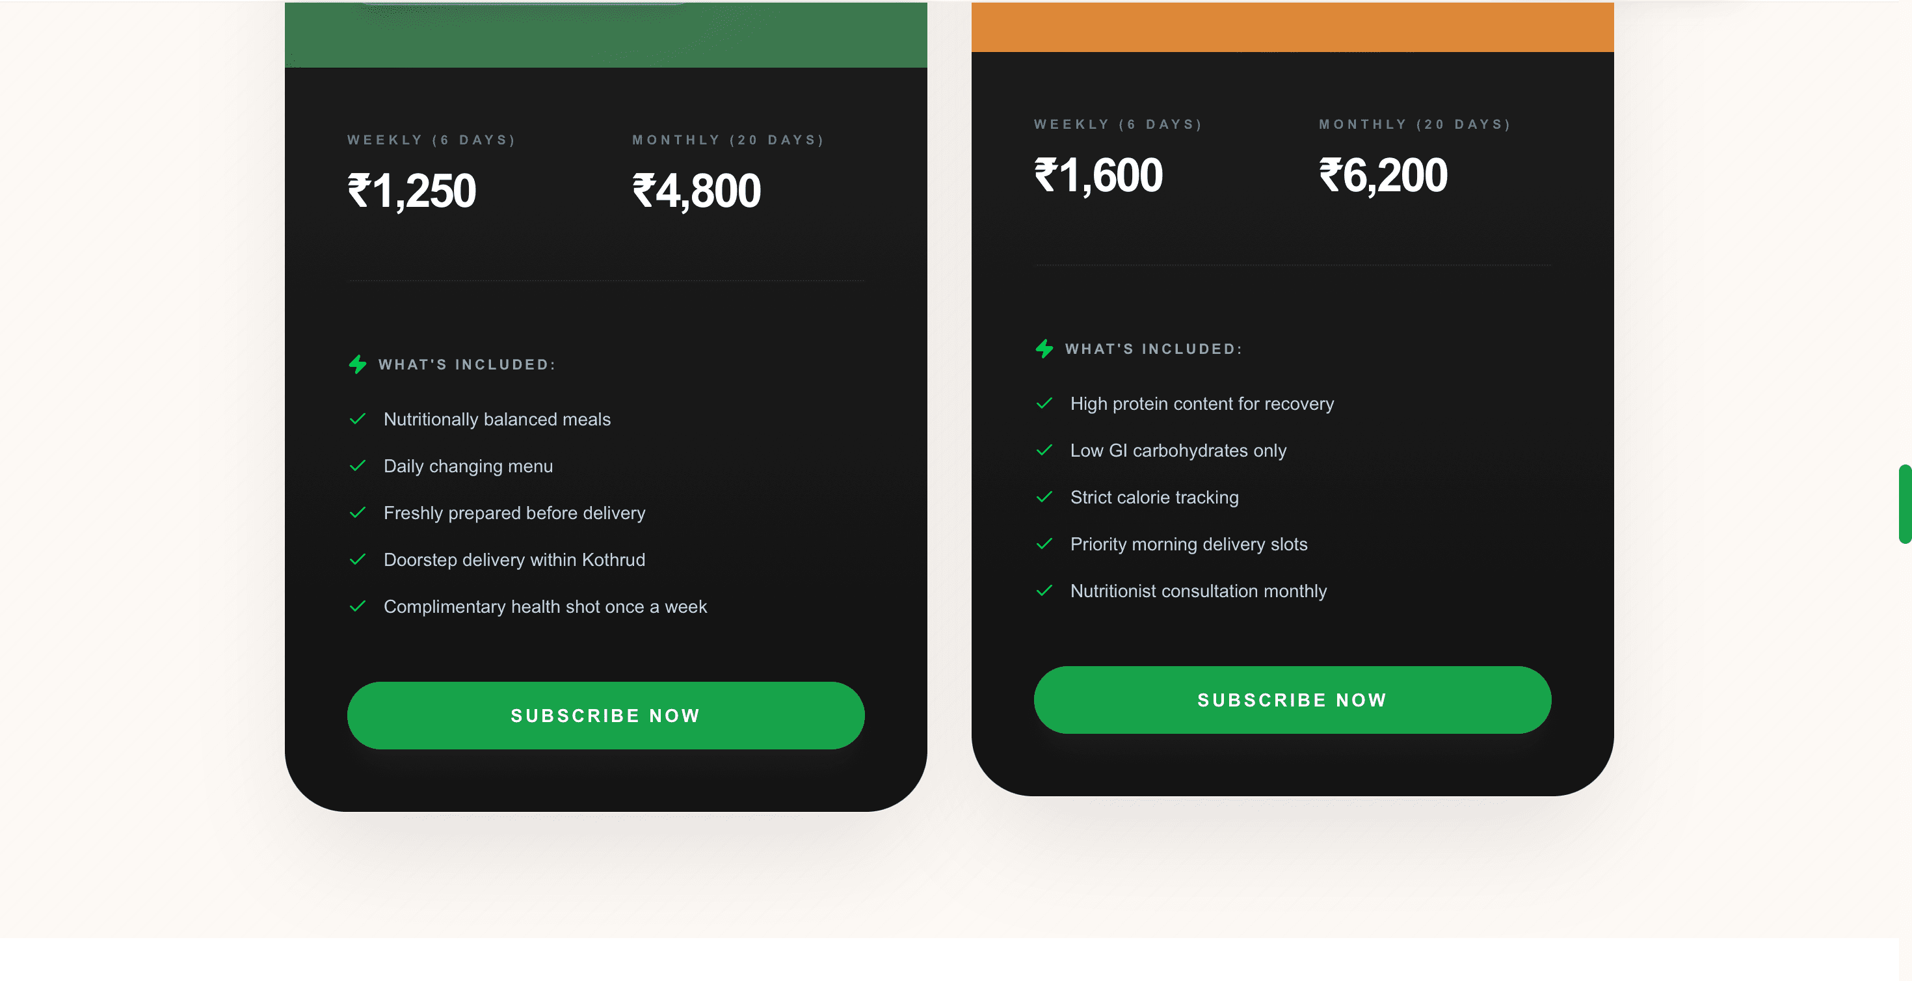Click the lightning bolt icon in the ₹1,250 plan
Screen dimensions: 1912x981
[358, 364]
